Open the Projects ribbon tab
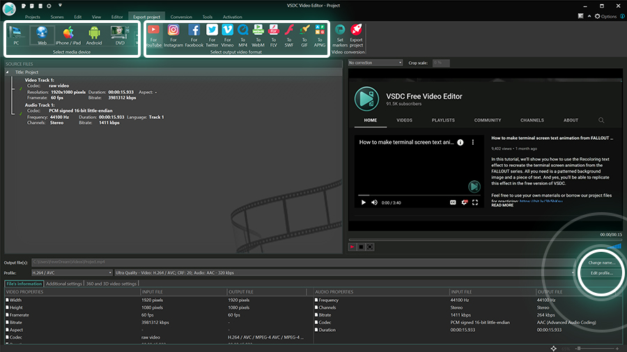Image resolution: width=627 pixels, height=352 pixels. [x=32, y=17]
